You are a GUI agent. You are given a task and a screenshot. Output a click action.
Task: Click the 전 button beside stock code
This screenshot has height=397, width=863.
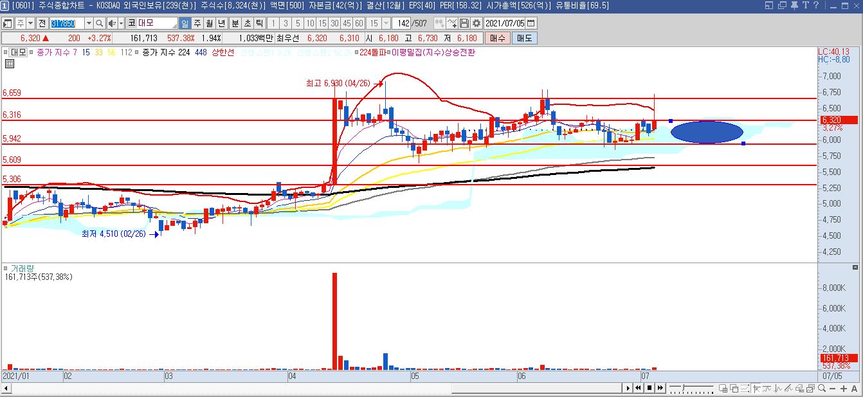tap(42, 23)
